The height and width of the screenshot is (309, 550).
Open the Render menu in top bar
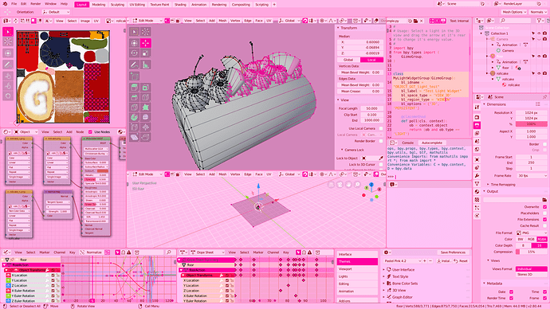tap(35, 4)
